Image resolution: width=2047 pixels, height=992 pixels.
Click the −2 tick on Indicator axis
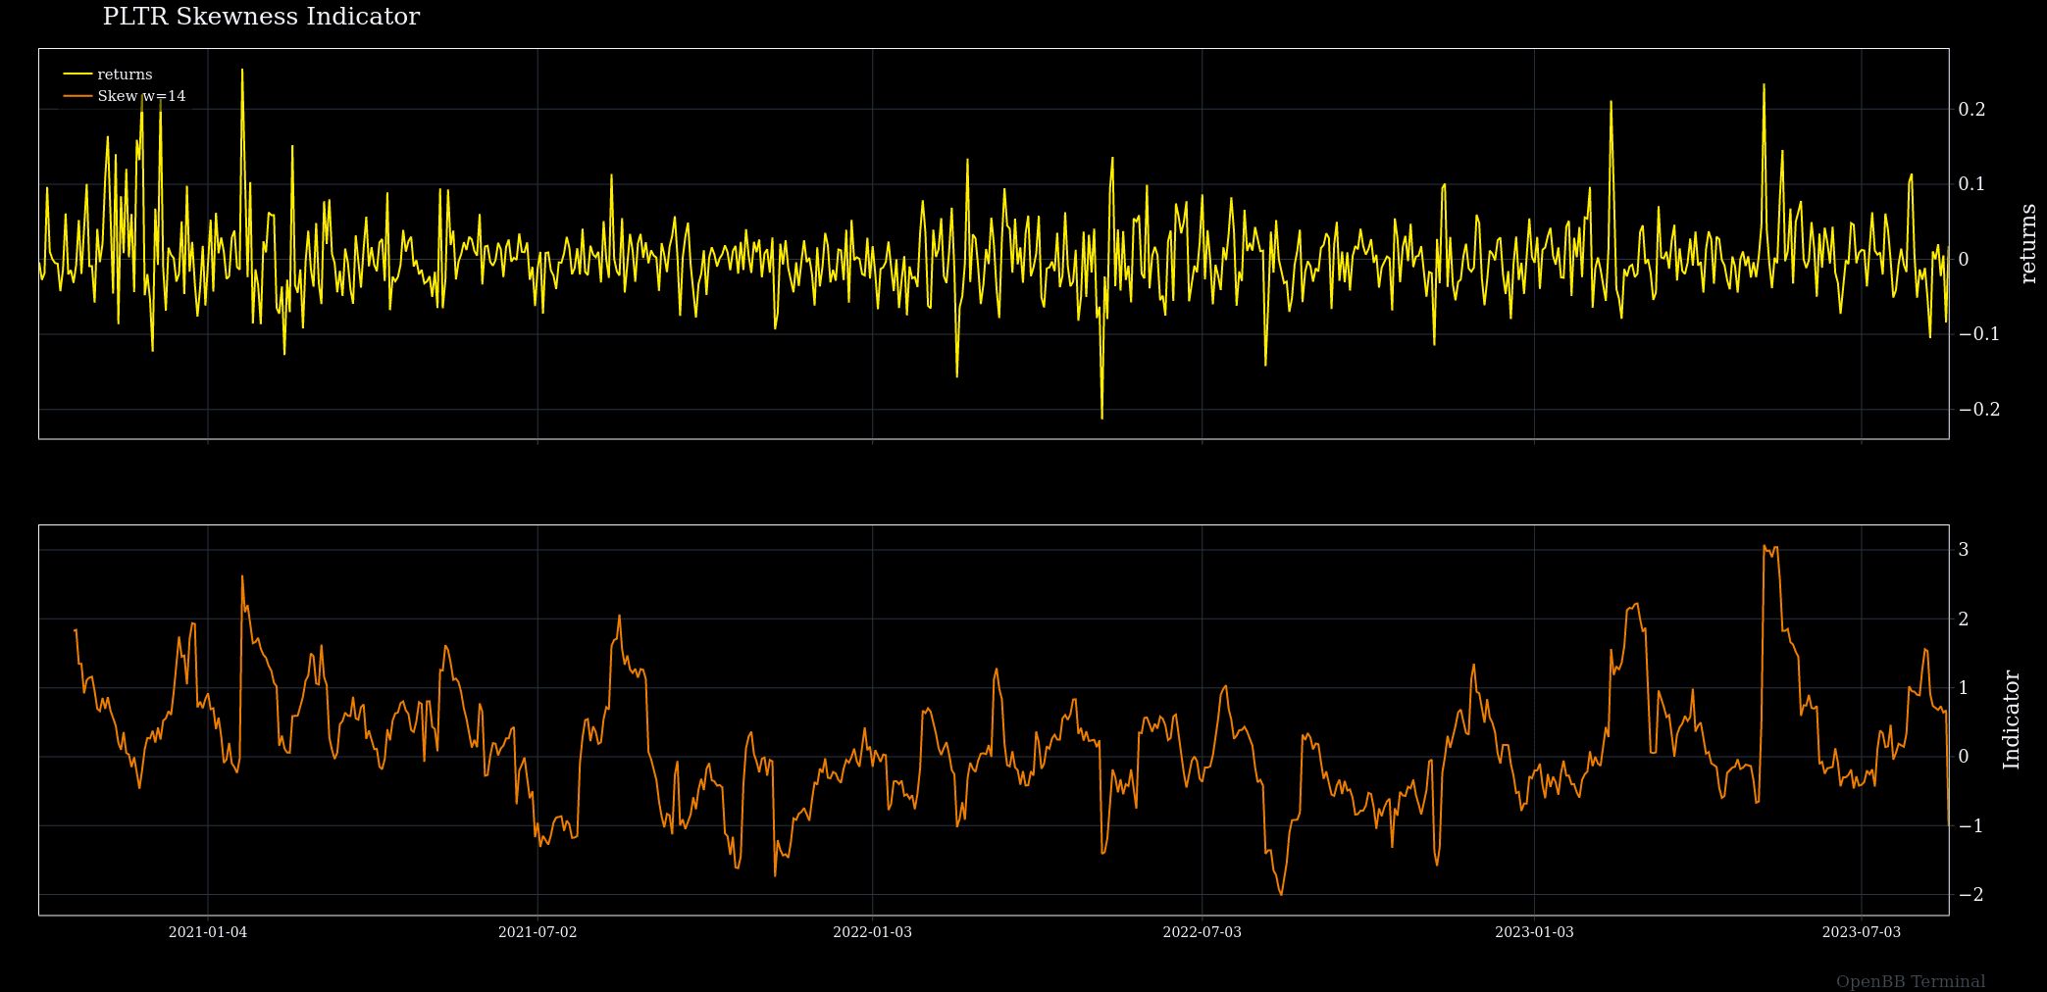point(1970,895)
